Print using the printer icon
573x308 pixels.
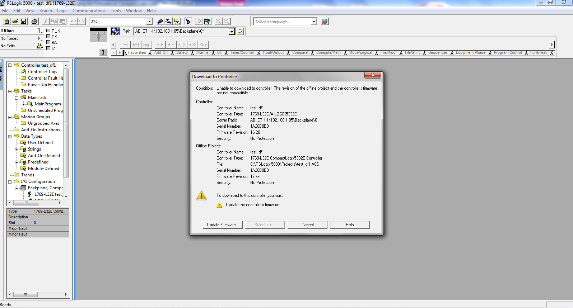coord(34,22)
